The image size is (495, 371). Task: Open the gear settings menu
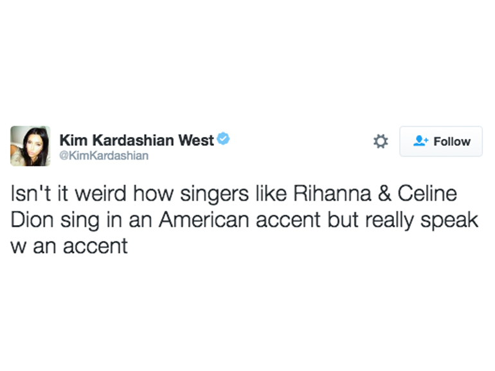coord(381,141)
